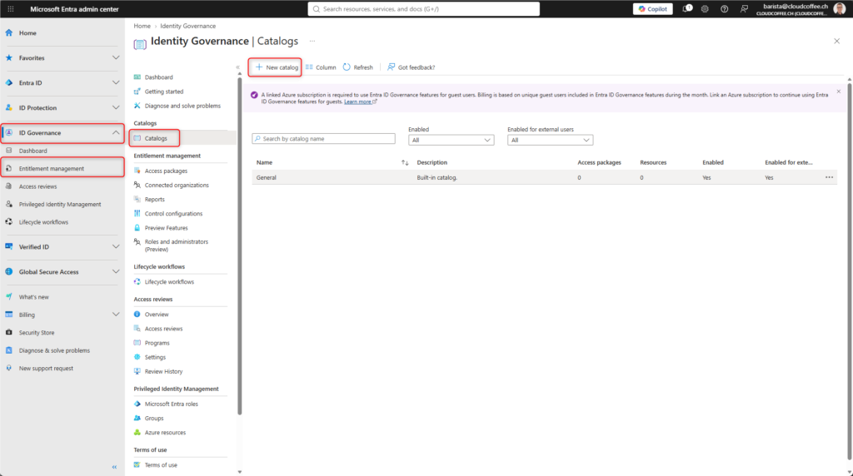
Task: Click Home breadcrumb link
Action: click(142, 26)
